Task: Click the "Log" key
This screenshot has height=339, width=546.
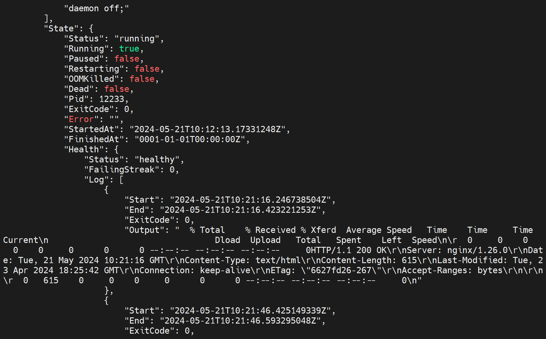Action: pyautogui.click(x=96, y=180)
